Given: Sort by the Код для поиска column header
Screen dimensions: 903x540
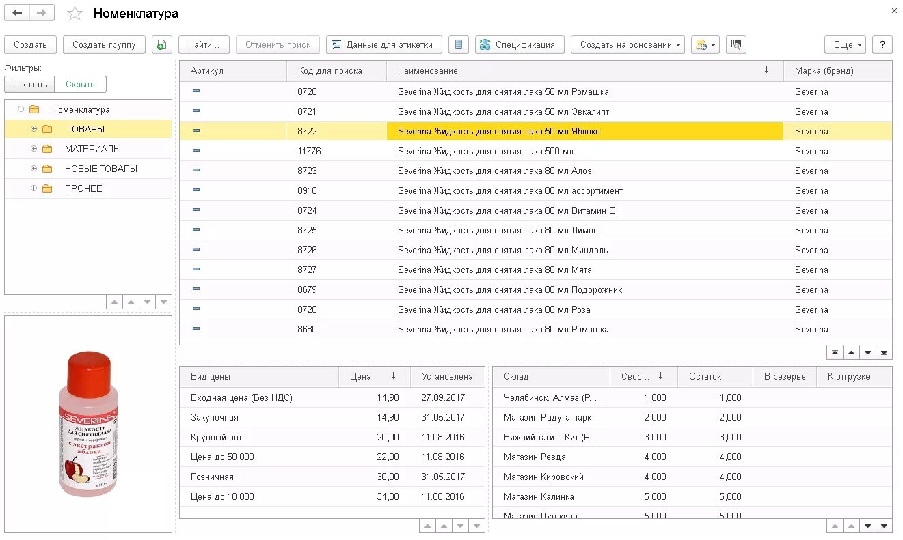Looking at the screenshot, I should click(337, 71).
